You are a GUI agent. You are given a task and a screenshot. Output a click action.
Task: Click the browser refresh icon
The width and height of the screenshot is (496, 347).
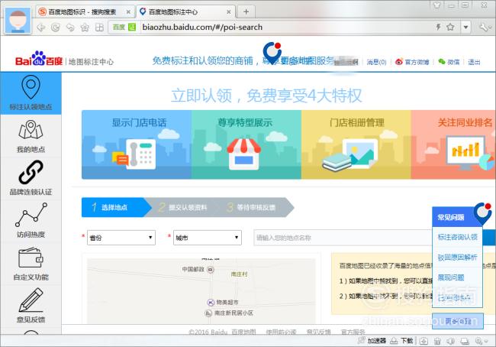click(x=56, y=28)
